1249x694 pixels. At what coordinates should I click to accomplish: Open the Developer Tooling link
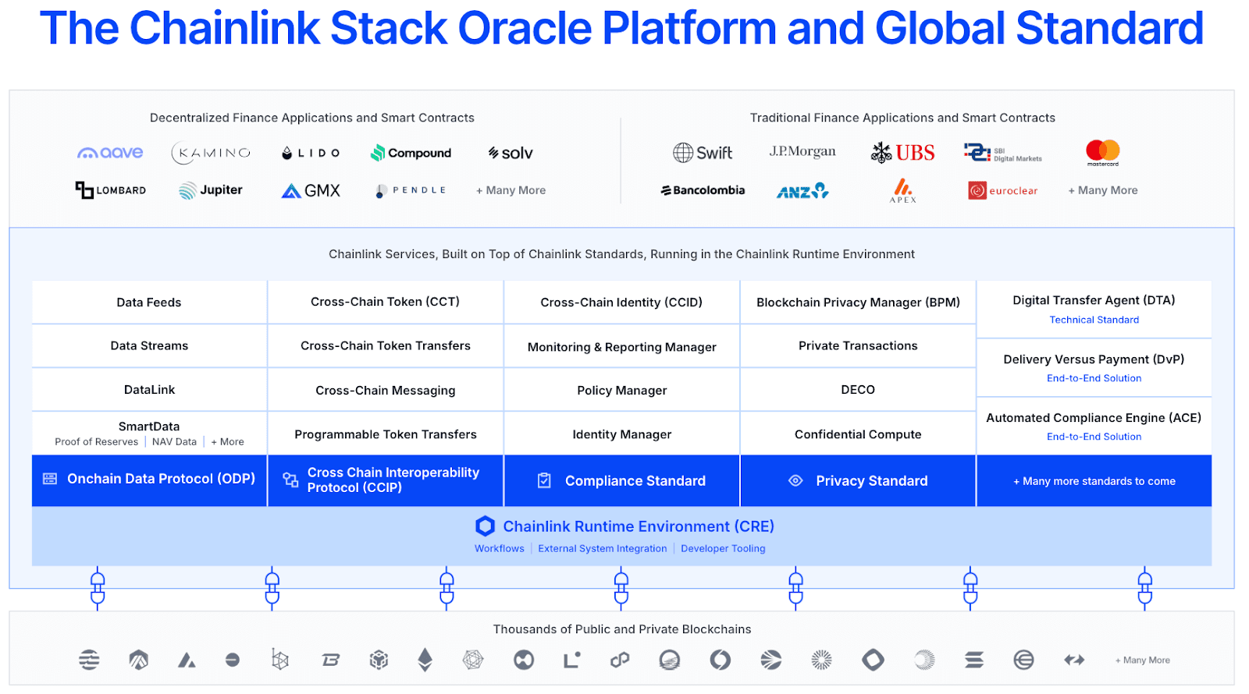tap(723, 549)
